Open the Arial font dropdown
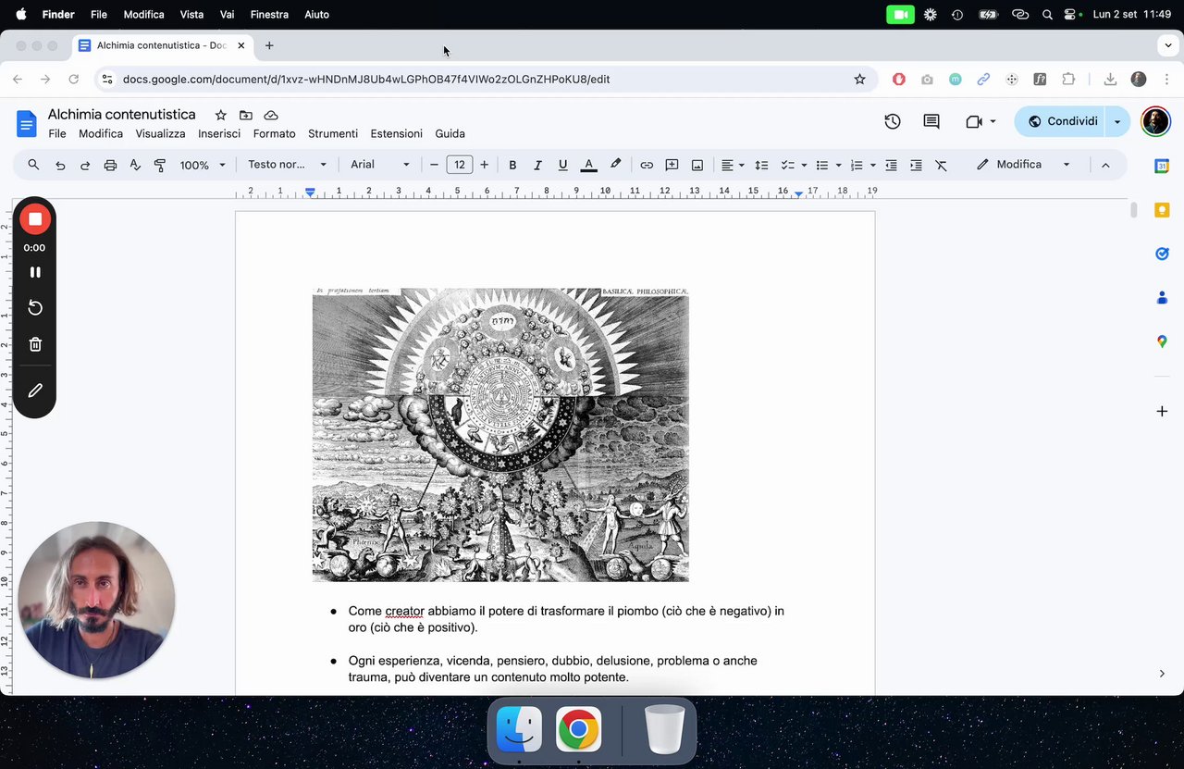This screenshot has width=1184, height=769. coord(379,165)
